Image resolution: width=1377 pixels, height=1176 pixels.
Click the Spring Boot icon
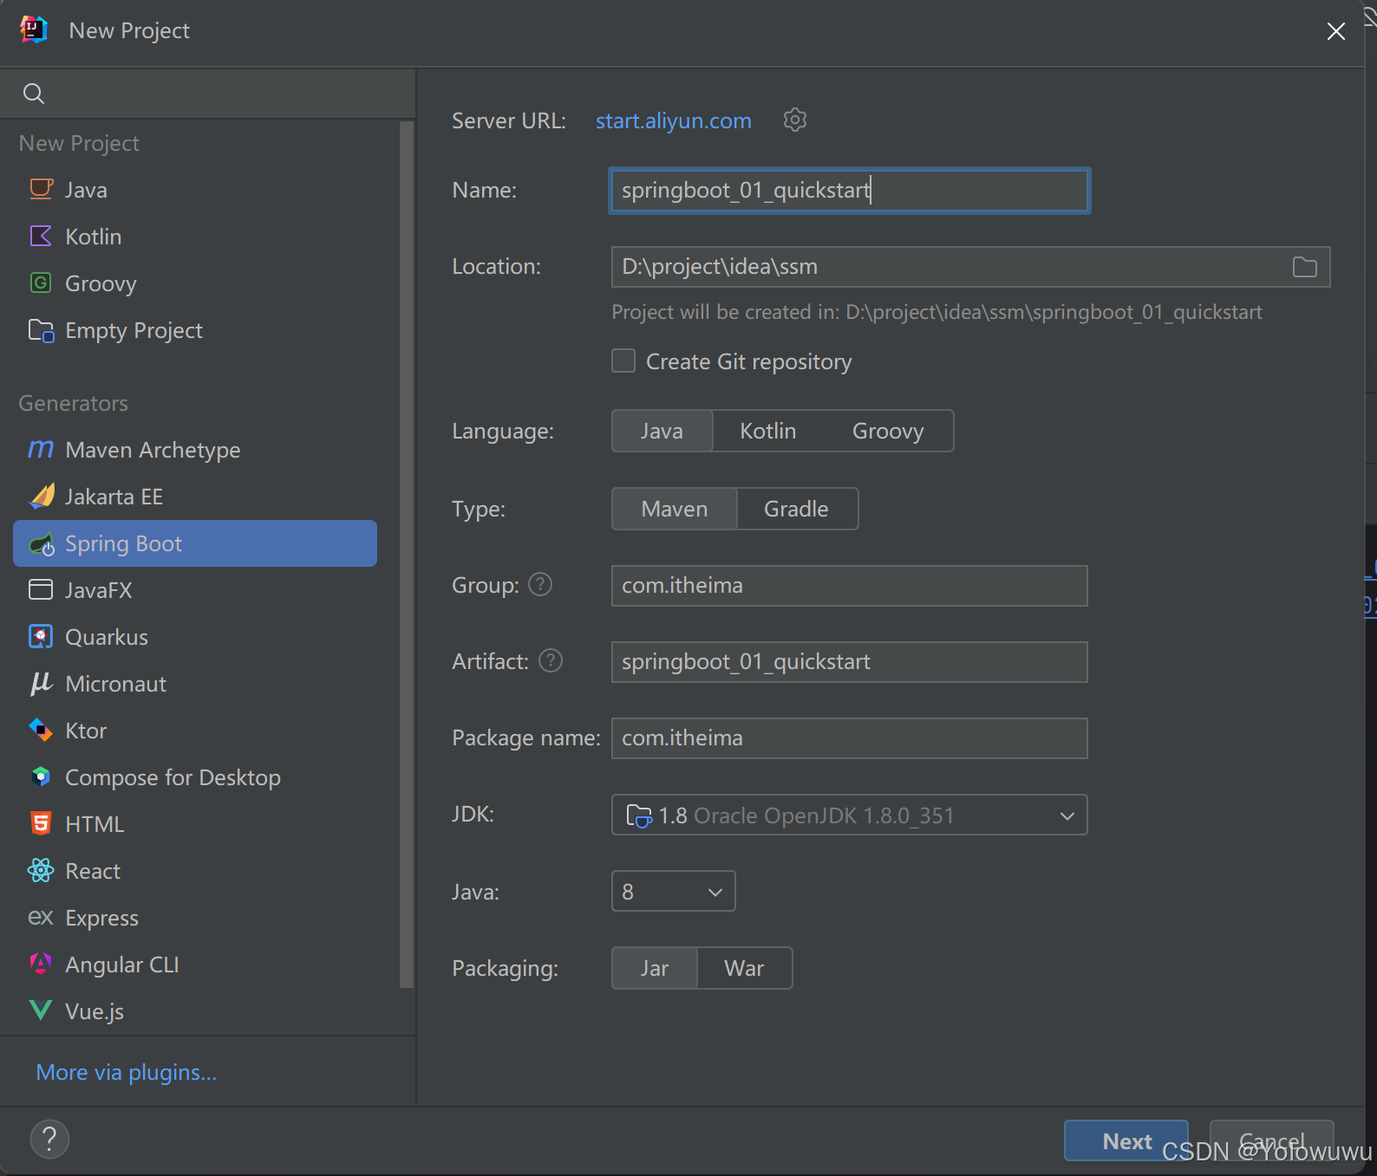tap(42, 543)
